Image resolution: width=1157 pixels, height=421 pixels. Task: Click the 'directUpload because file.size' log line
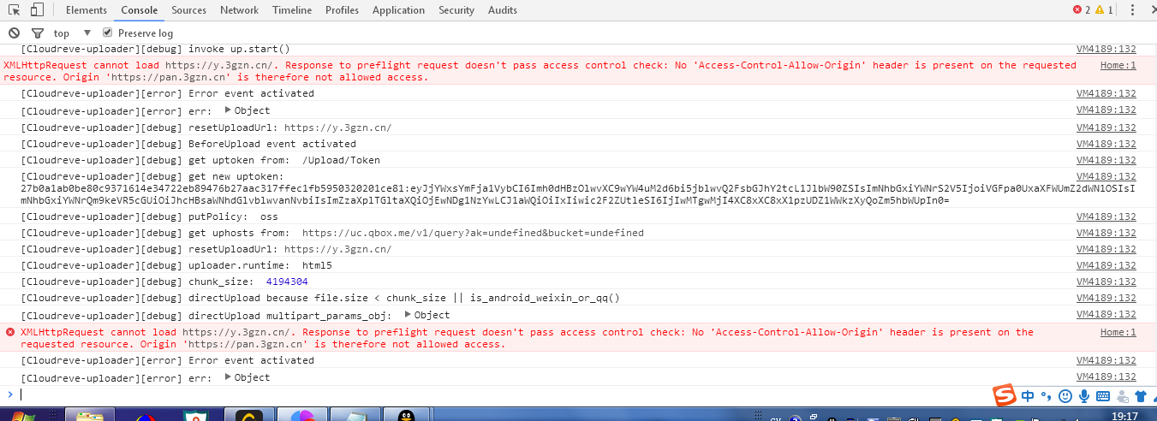(320, 298)
